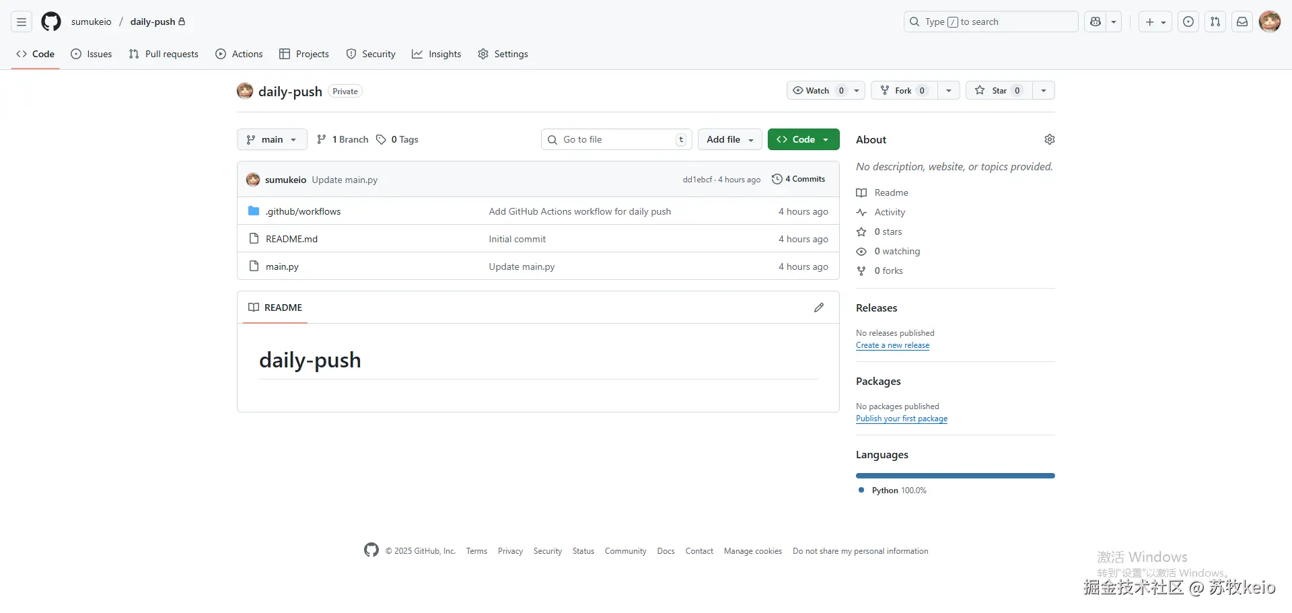The width and height of the screenshot is (1292, 613).
Task: Open the Issues tab
Action: 92,54
